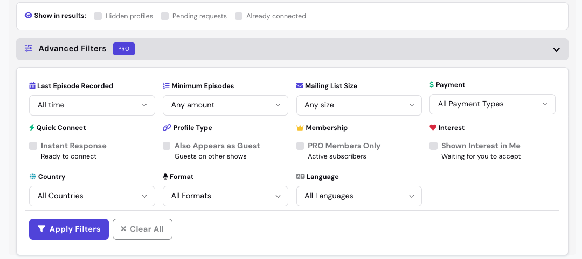Click the Active subscribers text

337,156
